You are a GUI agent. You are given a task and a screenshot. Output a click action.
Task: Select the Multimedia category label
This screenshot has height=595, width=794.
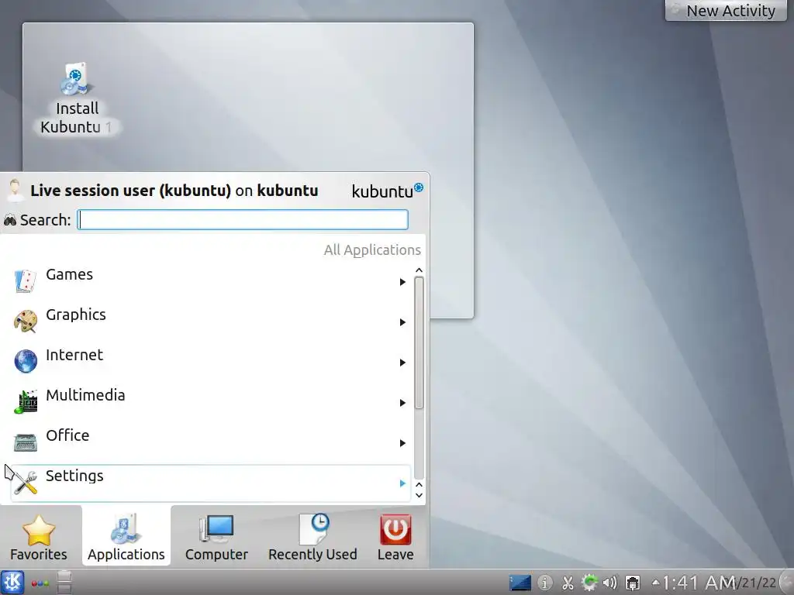click(85, 395)
